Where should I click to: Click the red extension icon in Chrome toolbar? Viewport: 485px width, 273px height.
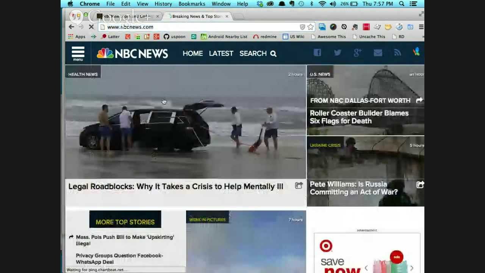click(x=366, y=27)
